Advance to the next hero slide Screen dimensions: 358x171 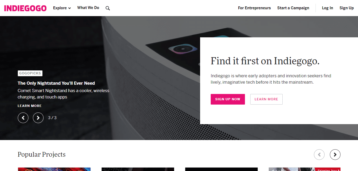coord(38,118)
